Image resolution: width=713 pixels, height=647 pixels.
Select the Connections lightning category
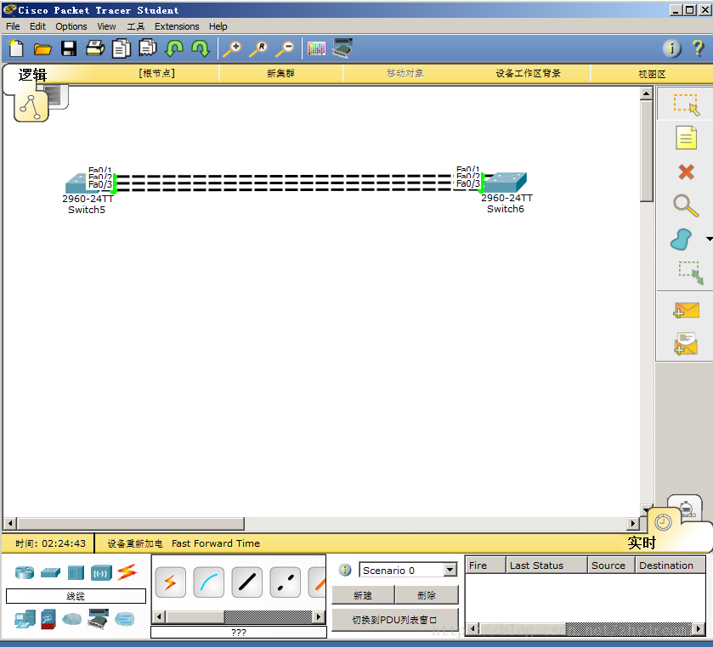(127, 572)
